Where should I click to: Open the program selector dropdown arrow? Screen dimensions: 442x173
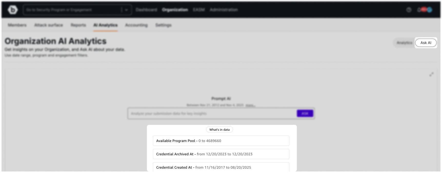(127, 10)
